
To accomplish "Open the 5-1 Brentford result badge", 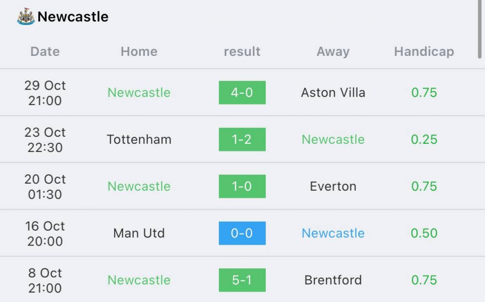I will pyautogui.click(x=242, y=280).
